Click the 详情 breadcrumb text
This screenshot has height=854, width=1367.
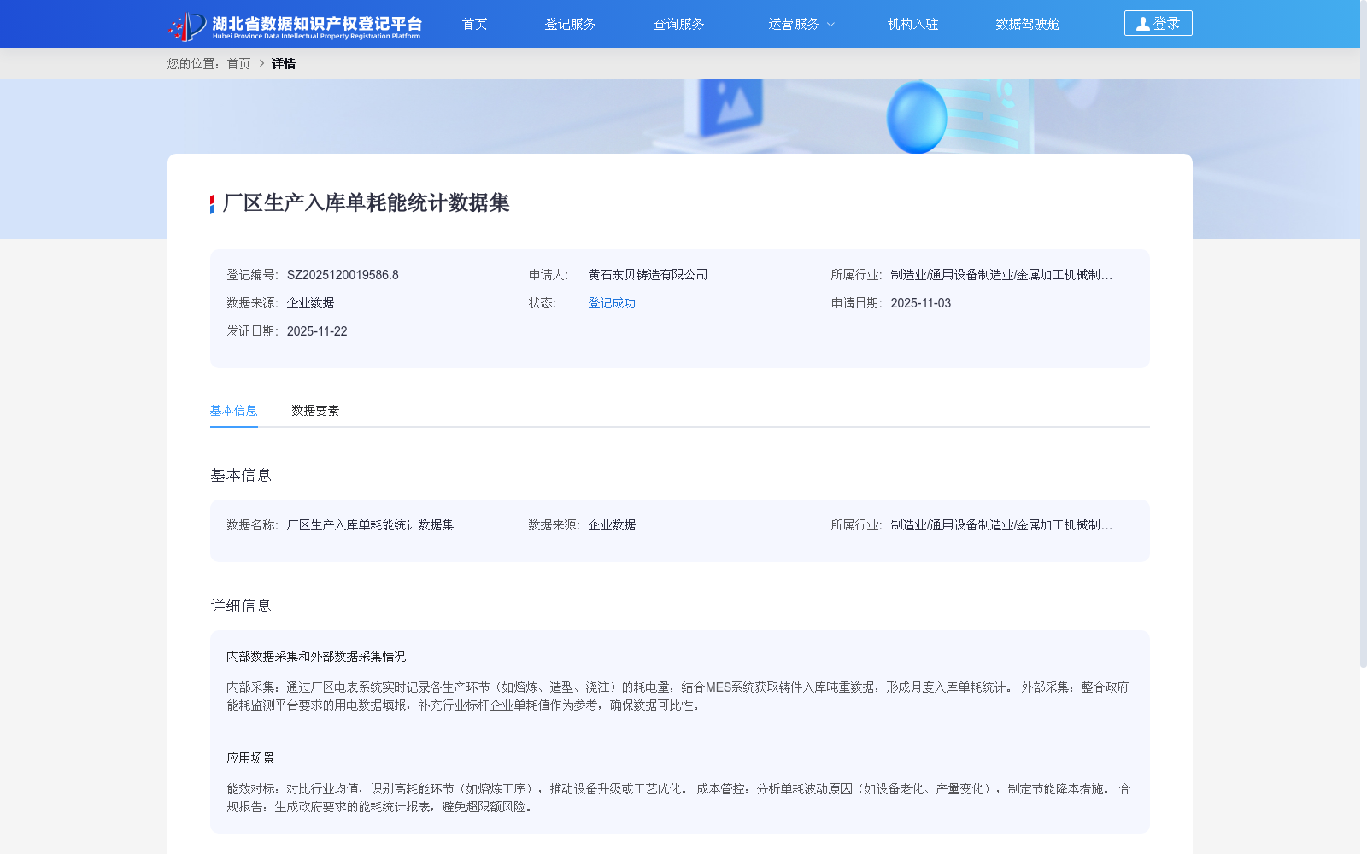(x=283, y=64)
